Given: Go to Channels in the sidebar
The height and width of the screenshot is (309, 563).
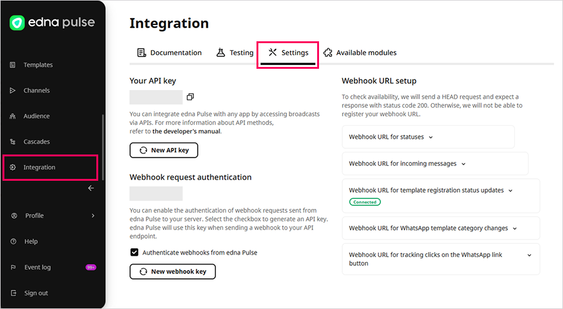Looking at the screenshot, I should pos(36,91).
